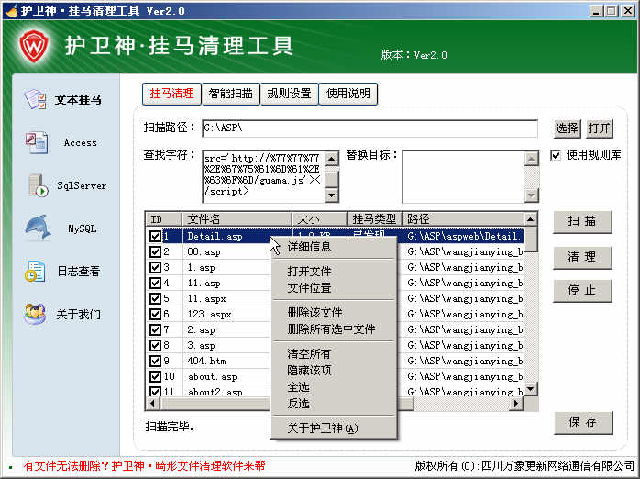Viewport: 640px width, 479px height.
Task: Click the 停止 stop button
Action: click(582, 291)
